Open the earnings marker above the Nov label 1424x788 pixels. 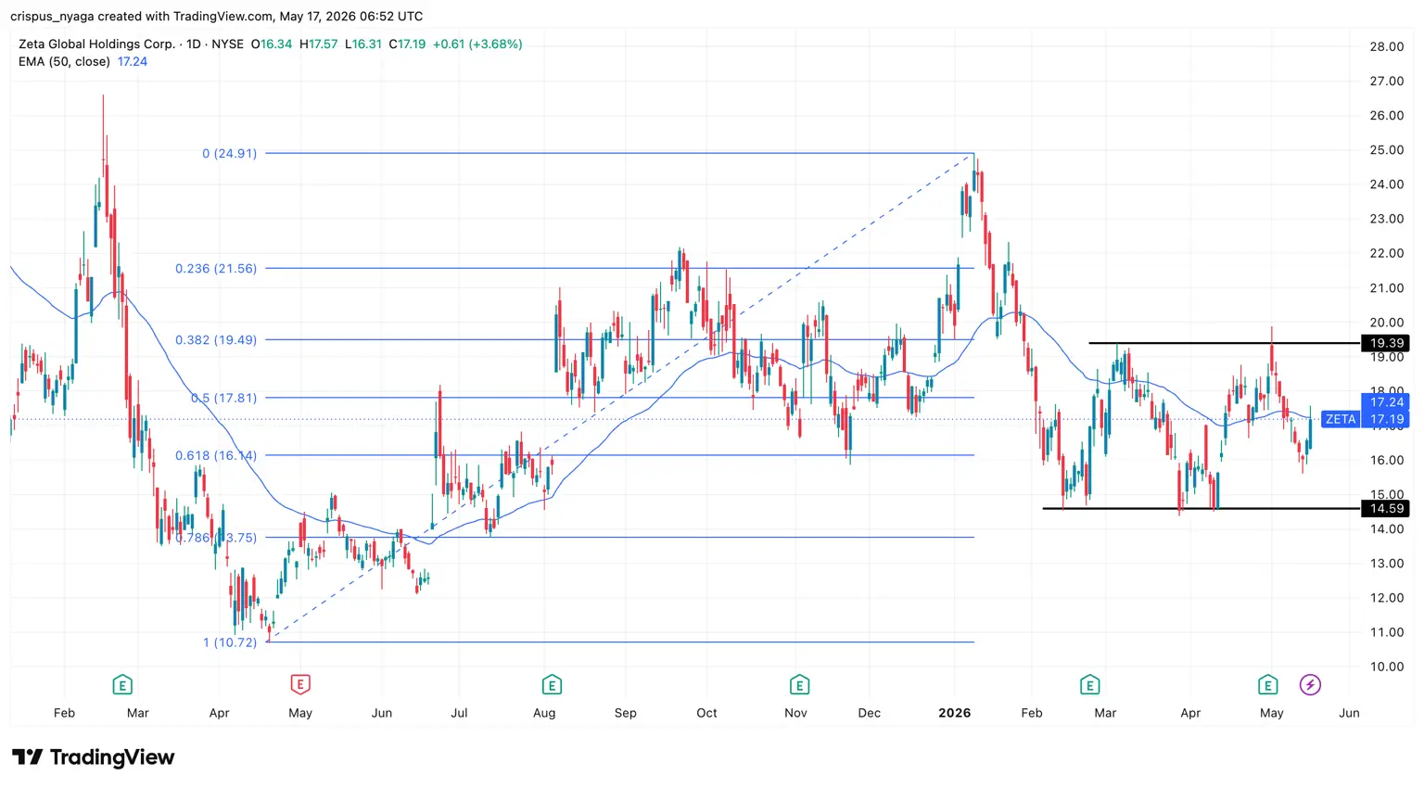[799, 685]
